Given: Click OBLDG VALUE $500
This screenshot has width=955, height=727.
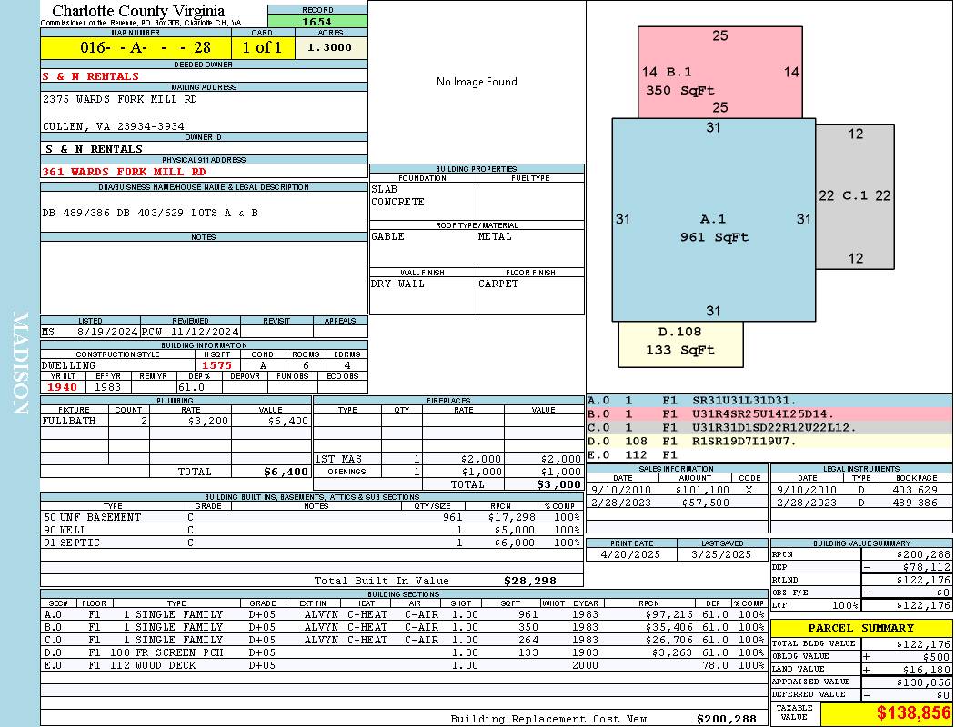Looking at the screenshot, I should [937, 656].
